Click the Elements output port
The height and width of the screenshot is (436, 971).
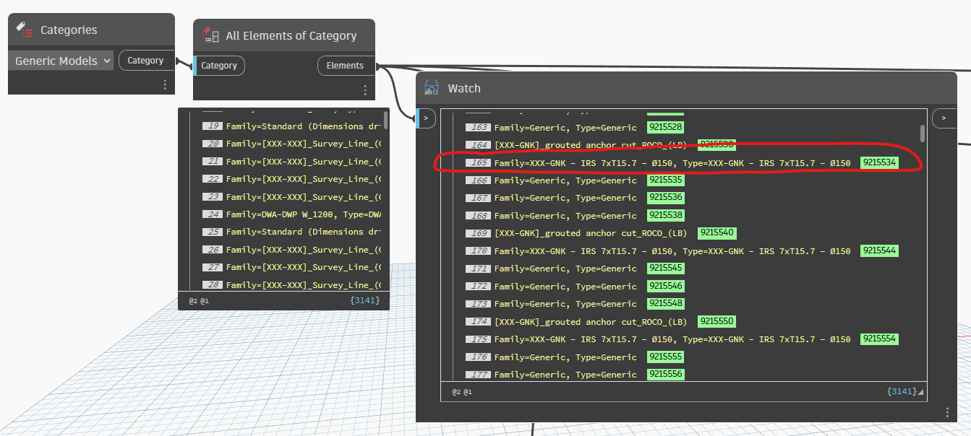pyautogui.click(x=346, y=66)
